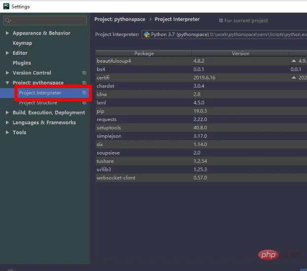Click the project-level icon beside Version Control
The height and width of the screenshot is (271, 307).
point(84,73)
